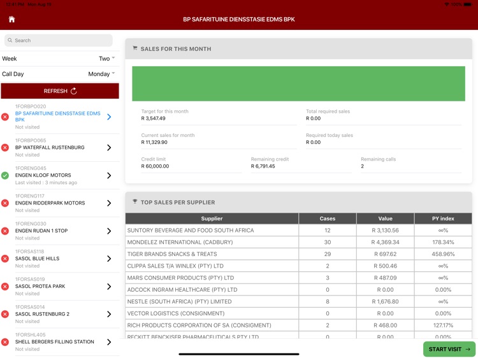This screenshot has height=358, width=478.
Task: Click PY index 458.96% cell
Action: coord(443,254)
